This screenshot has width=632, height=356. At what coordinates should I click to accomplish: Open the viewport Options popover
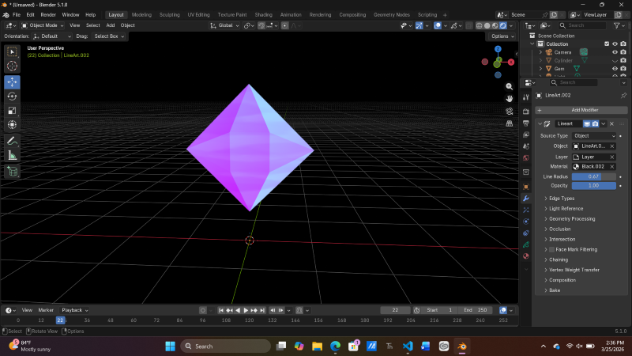pos(501,36)
